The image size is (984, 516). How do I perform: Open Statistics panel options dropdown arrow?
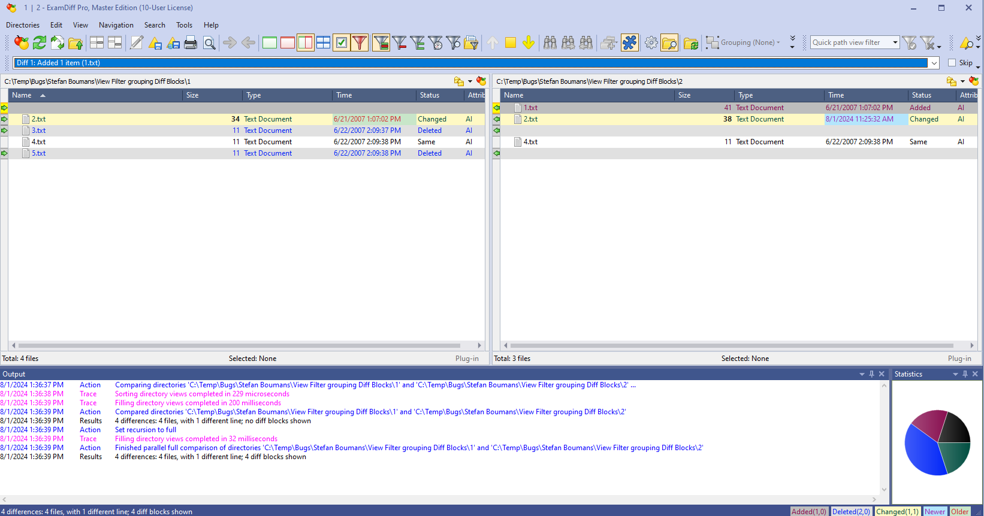[955, 374]
